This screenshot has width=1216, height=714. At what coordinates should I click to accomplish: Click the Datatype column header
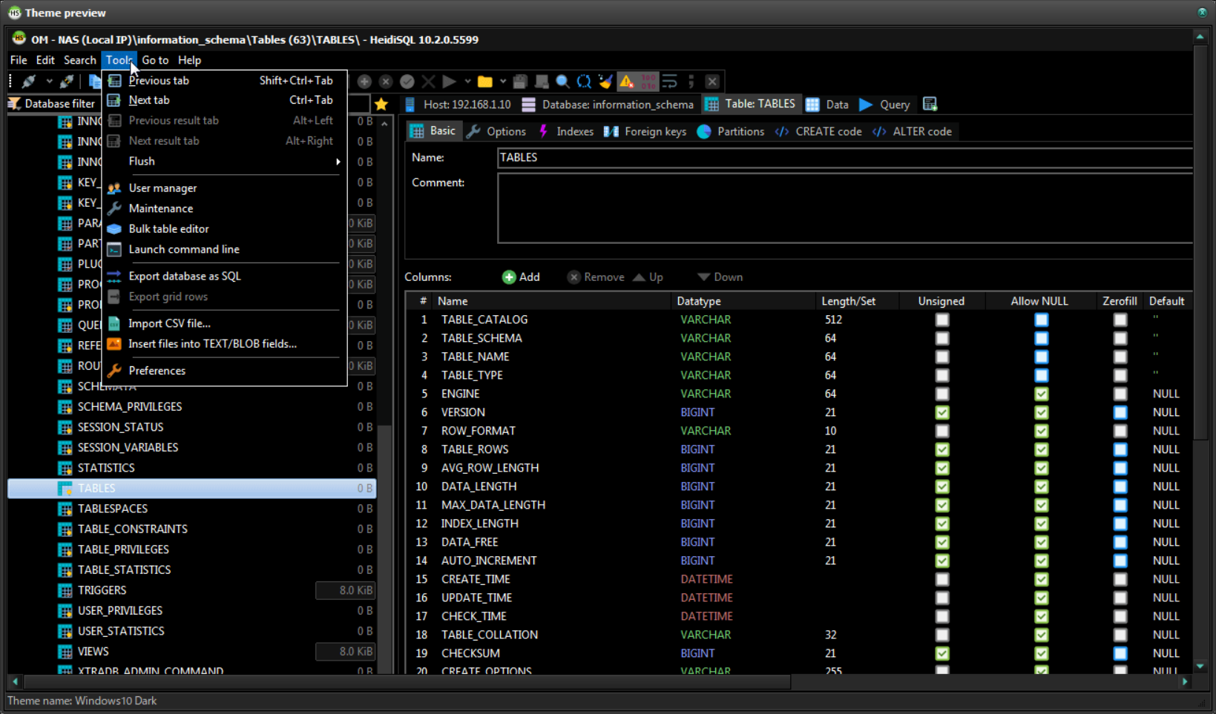(x=743, y=301)
